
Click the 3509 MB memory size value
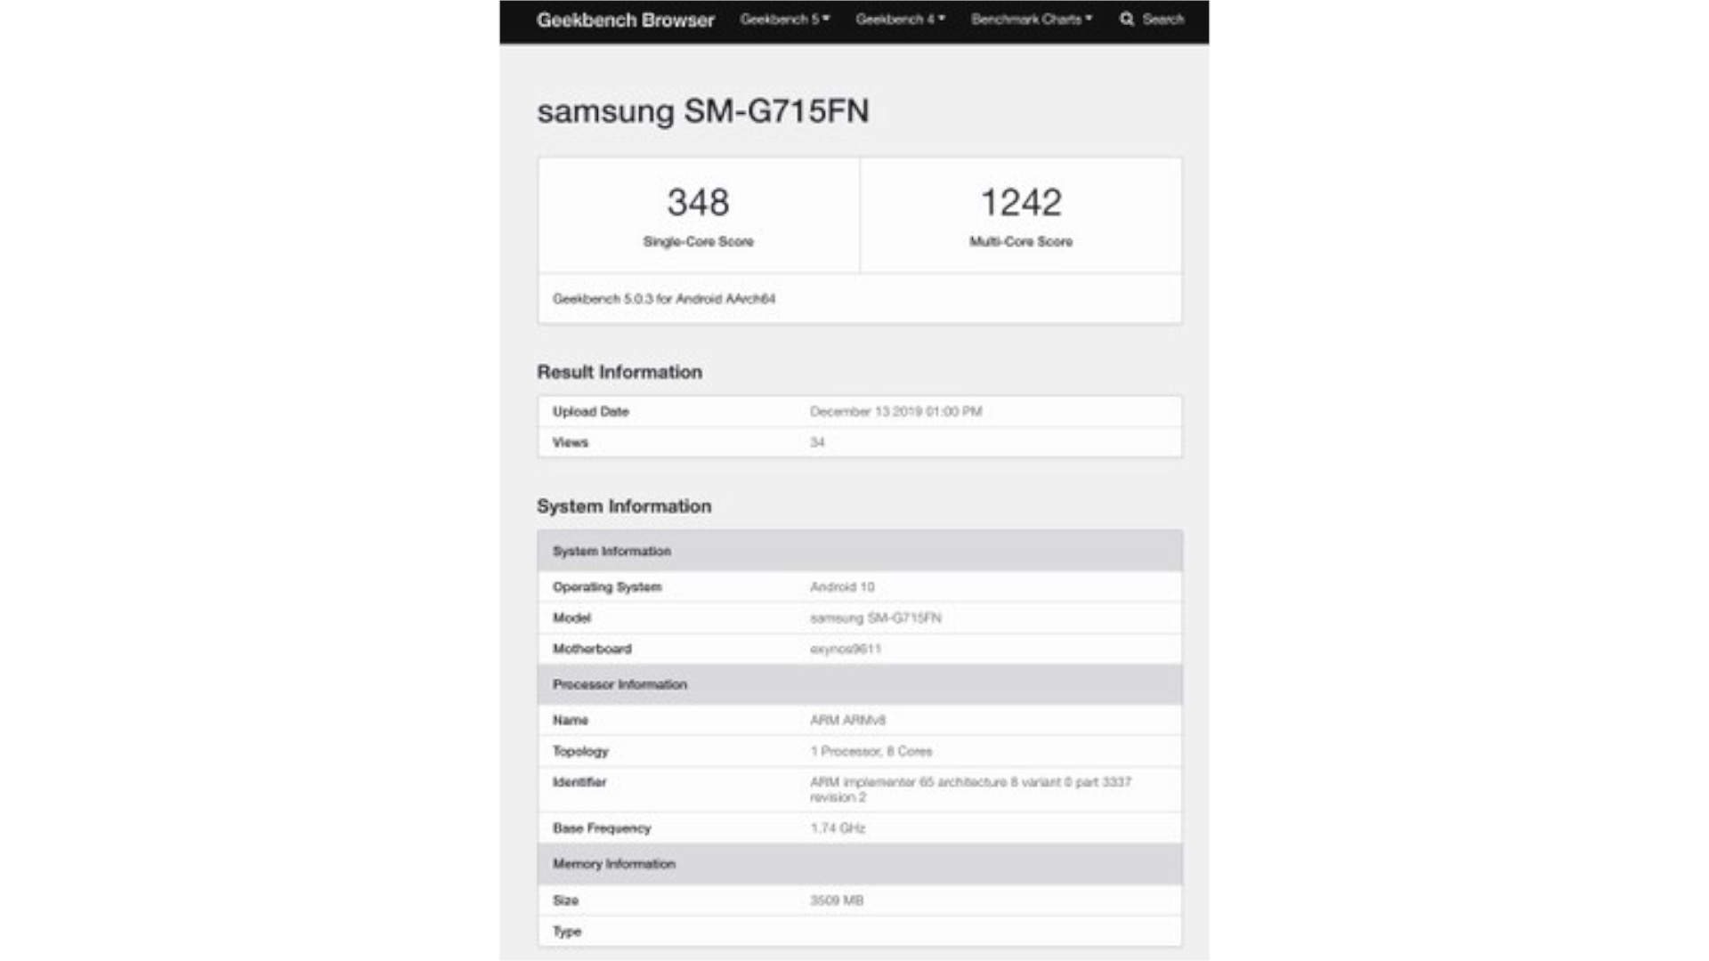[837, 900]
